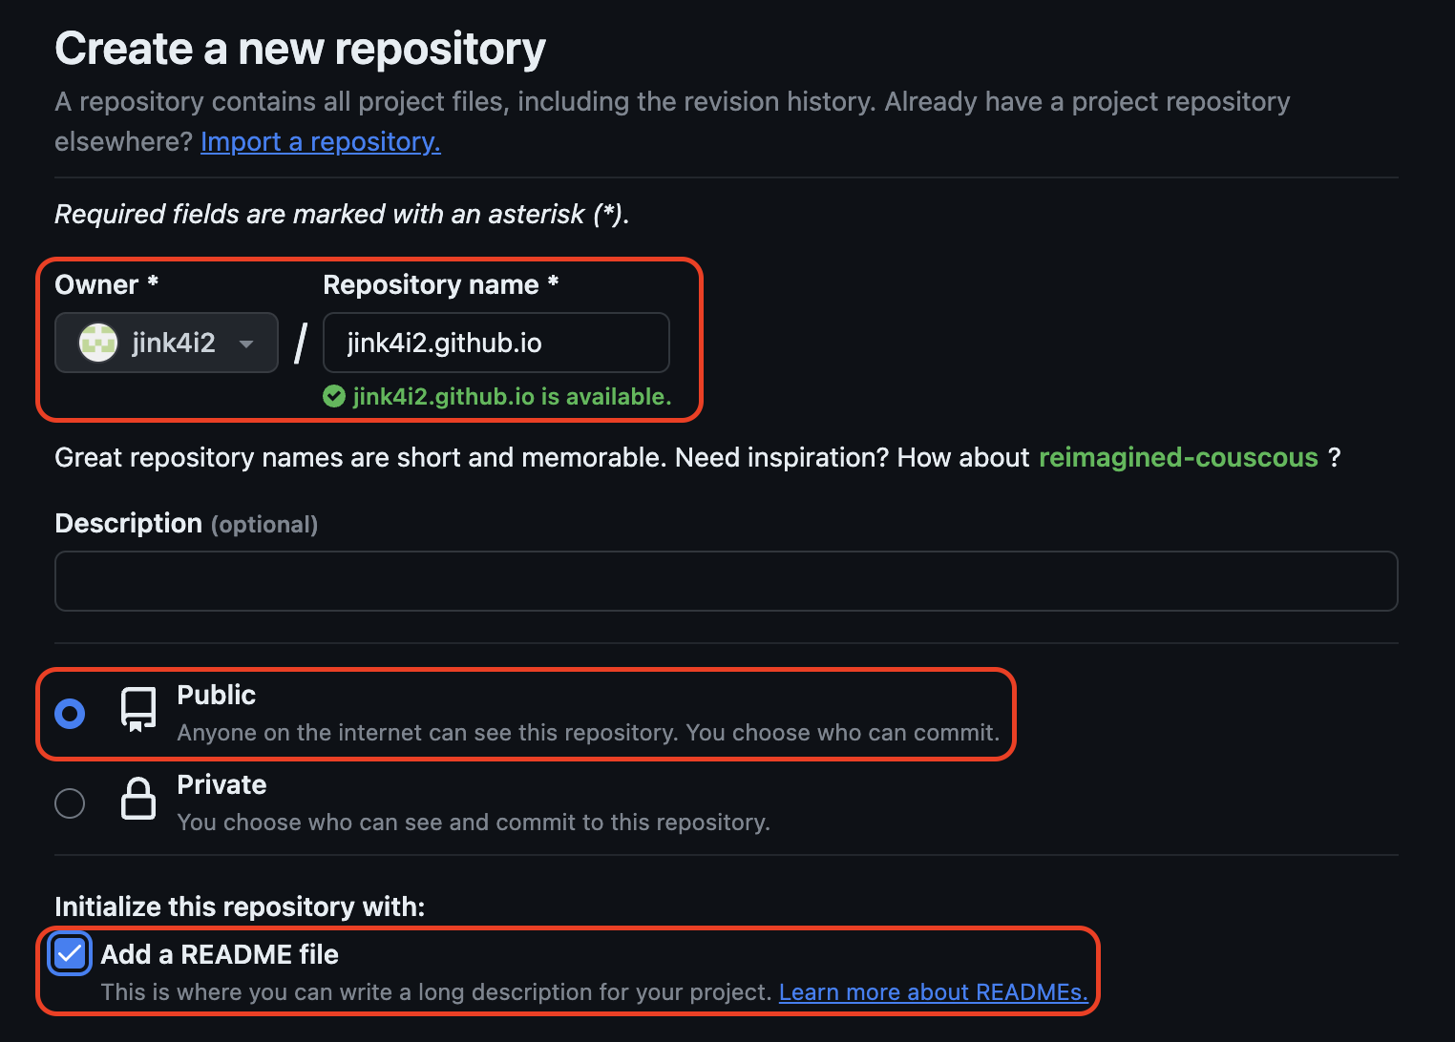Click the Private repository lock icon

point(137,802)
